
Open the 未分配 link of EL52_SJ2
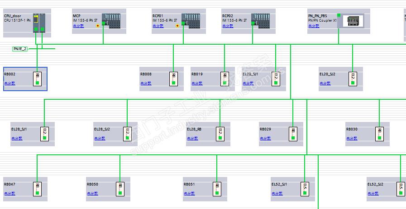click(x=373, y=194)
